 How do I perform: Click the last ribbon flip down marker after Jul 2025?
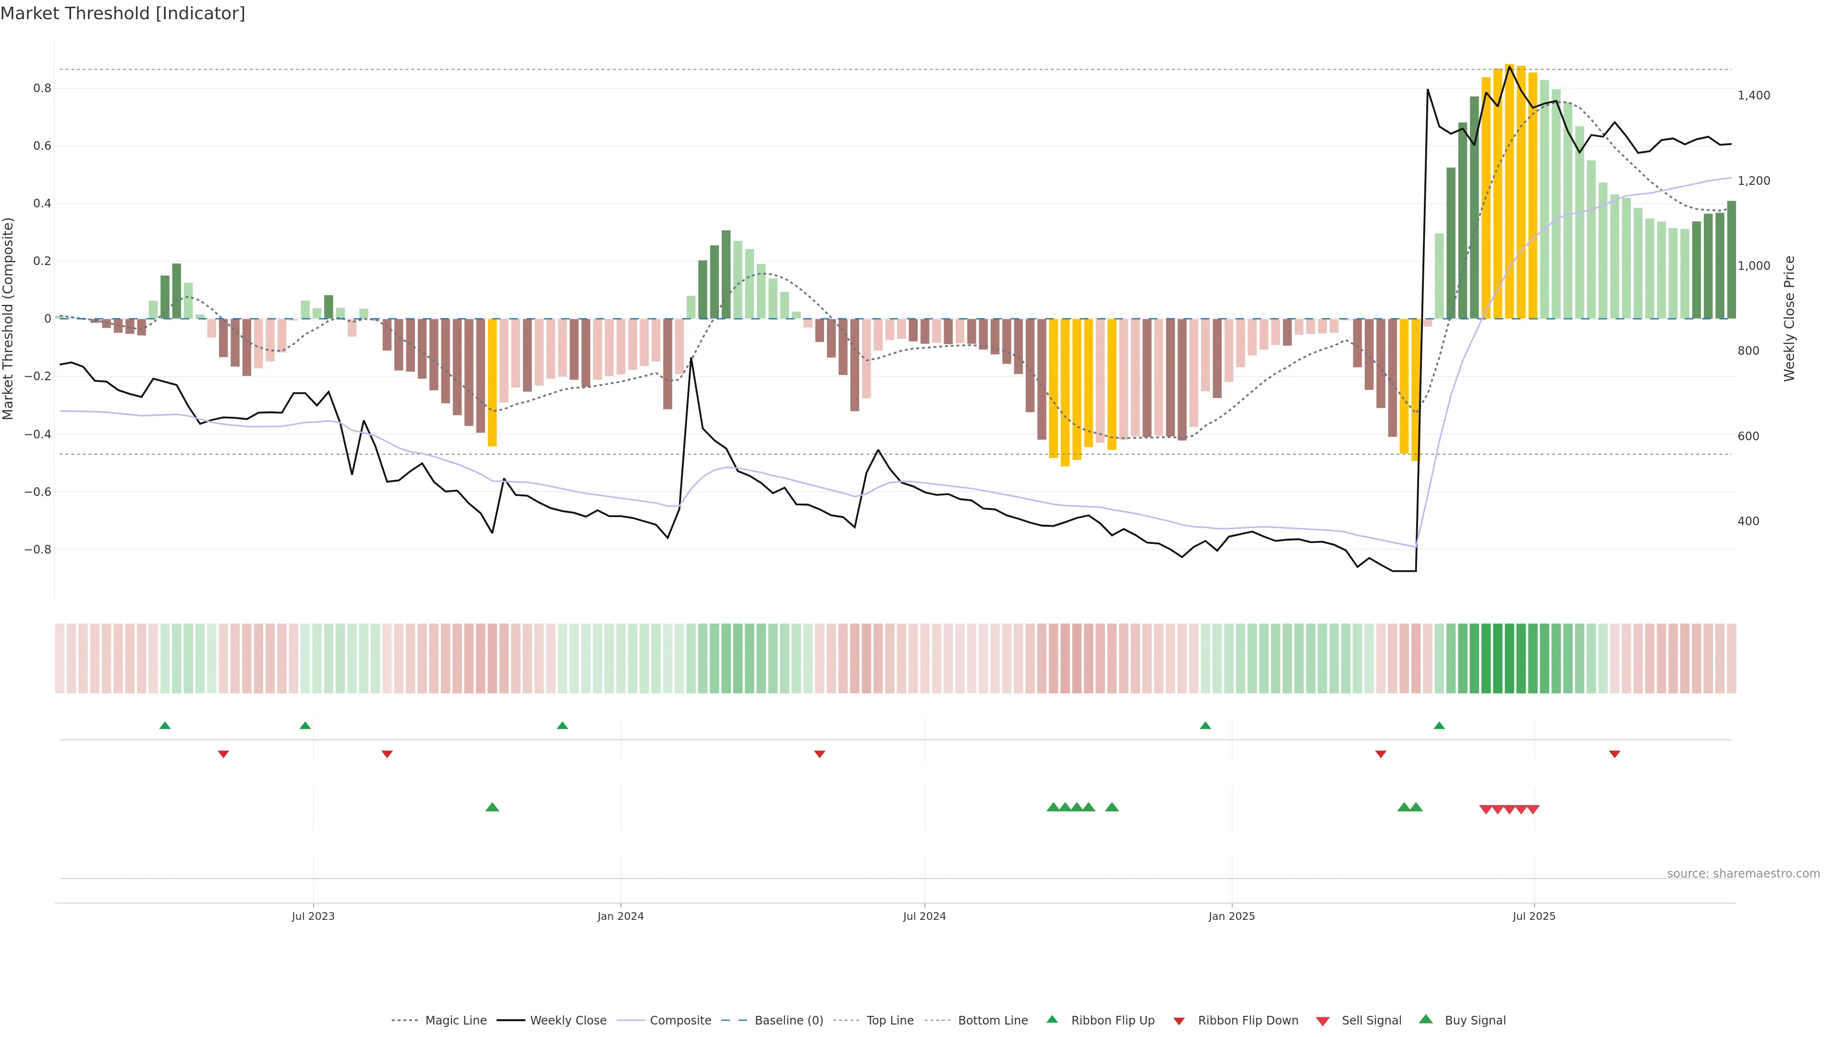(x=1614, y=754)
